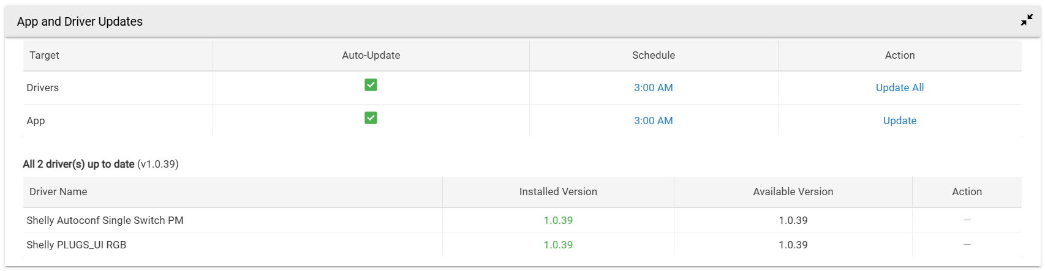Image resolution: width=1045 pixels, height=271 pixels.
Task: Click installed version of Shelly PLUGS_UI RGB
Action: [x=557, y=245]
